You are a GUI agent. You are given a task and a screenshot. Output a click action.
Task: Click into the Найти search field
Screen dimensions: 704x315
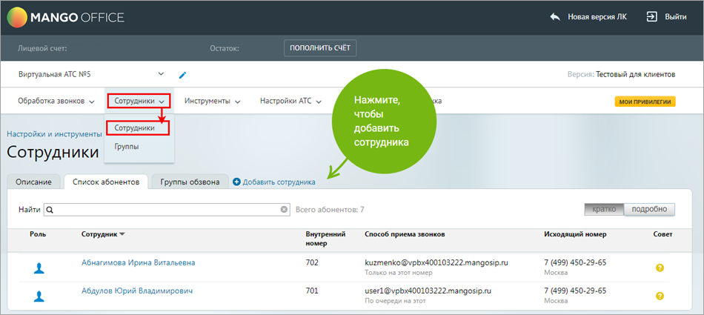click(163, 210)
